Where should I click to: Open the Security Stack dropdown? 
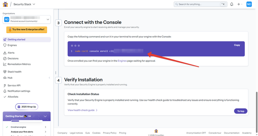pyautogui.click(x=24, y=4)
